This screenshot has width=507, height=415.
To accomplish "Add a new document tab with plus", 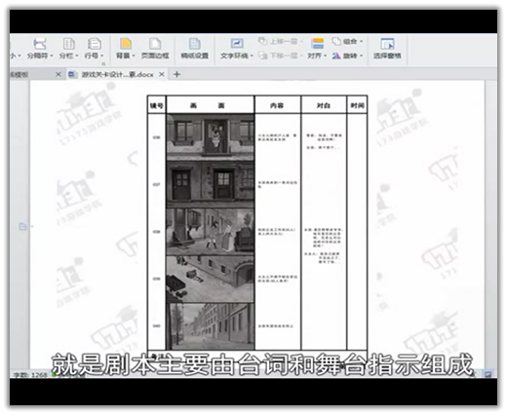I will click(176, 74).
